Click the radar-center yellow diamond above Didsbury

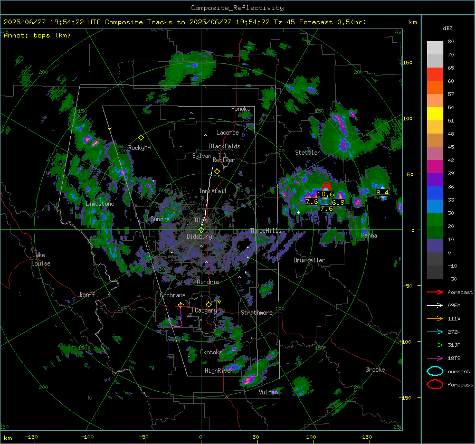pos(201,230)
